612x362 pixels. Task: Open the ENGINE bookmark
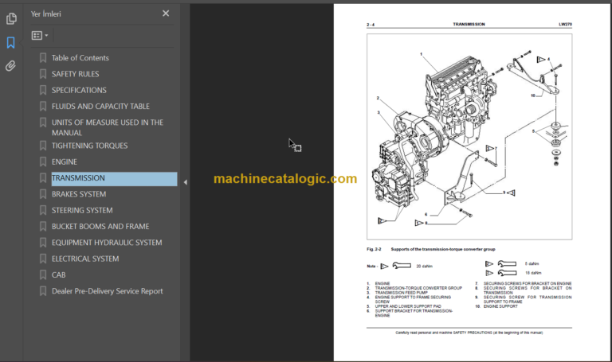pyautogui.click(x=65, y=162)
